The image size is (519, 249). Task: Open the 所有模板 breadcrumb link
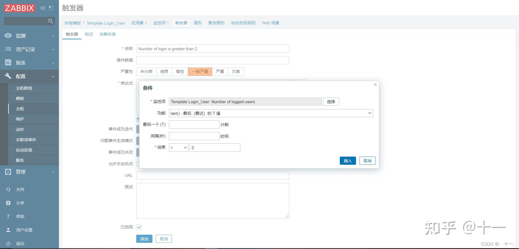72,23
